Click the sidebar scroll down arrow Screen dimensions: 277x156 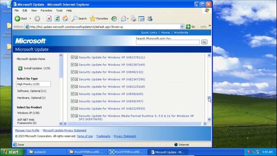click(x=61, y=123)
